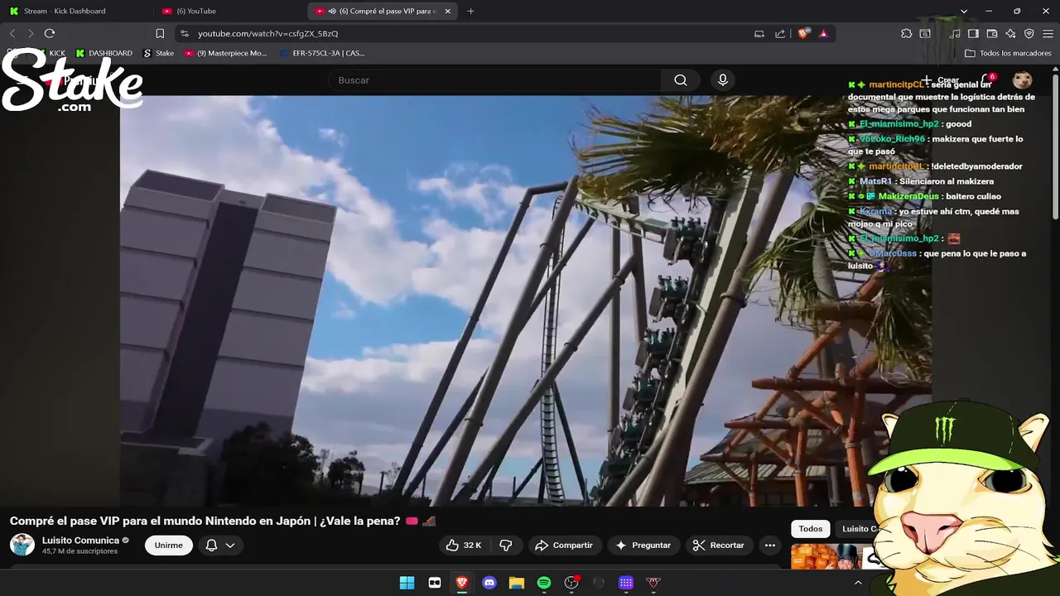Open the Stake bookmark

pyautogui.click(x=158, y=53)
